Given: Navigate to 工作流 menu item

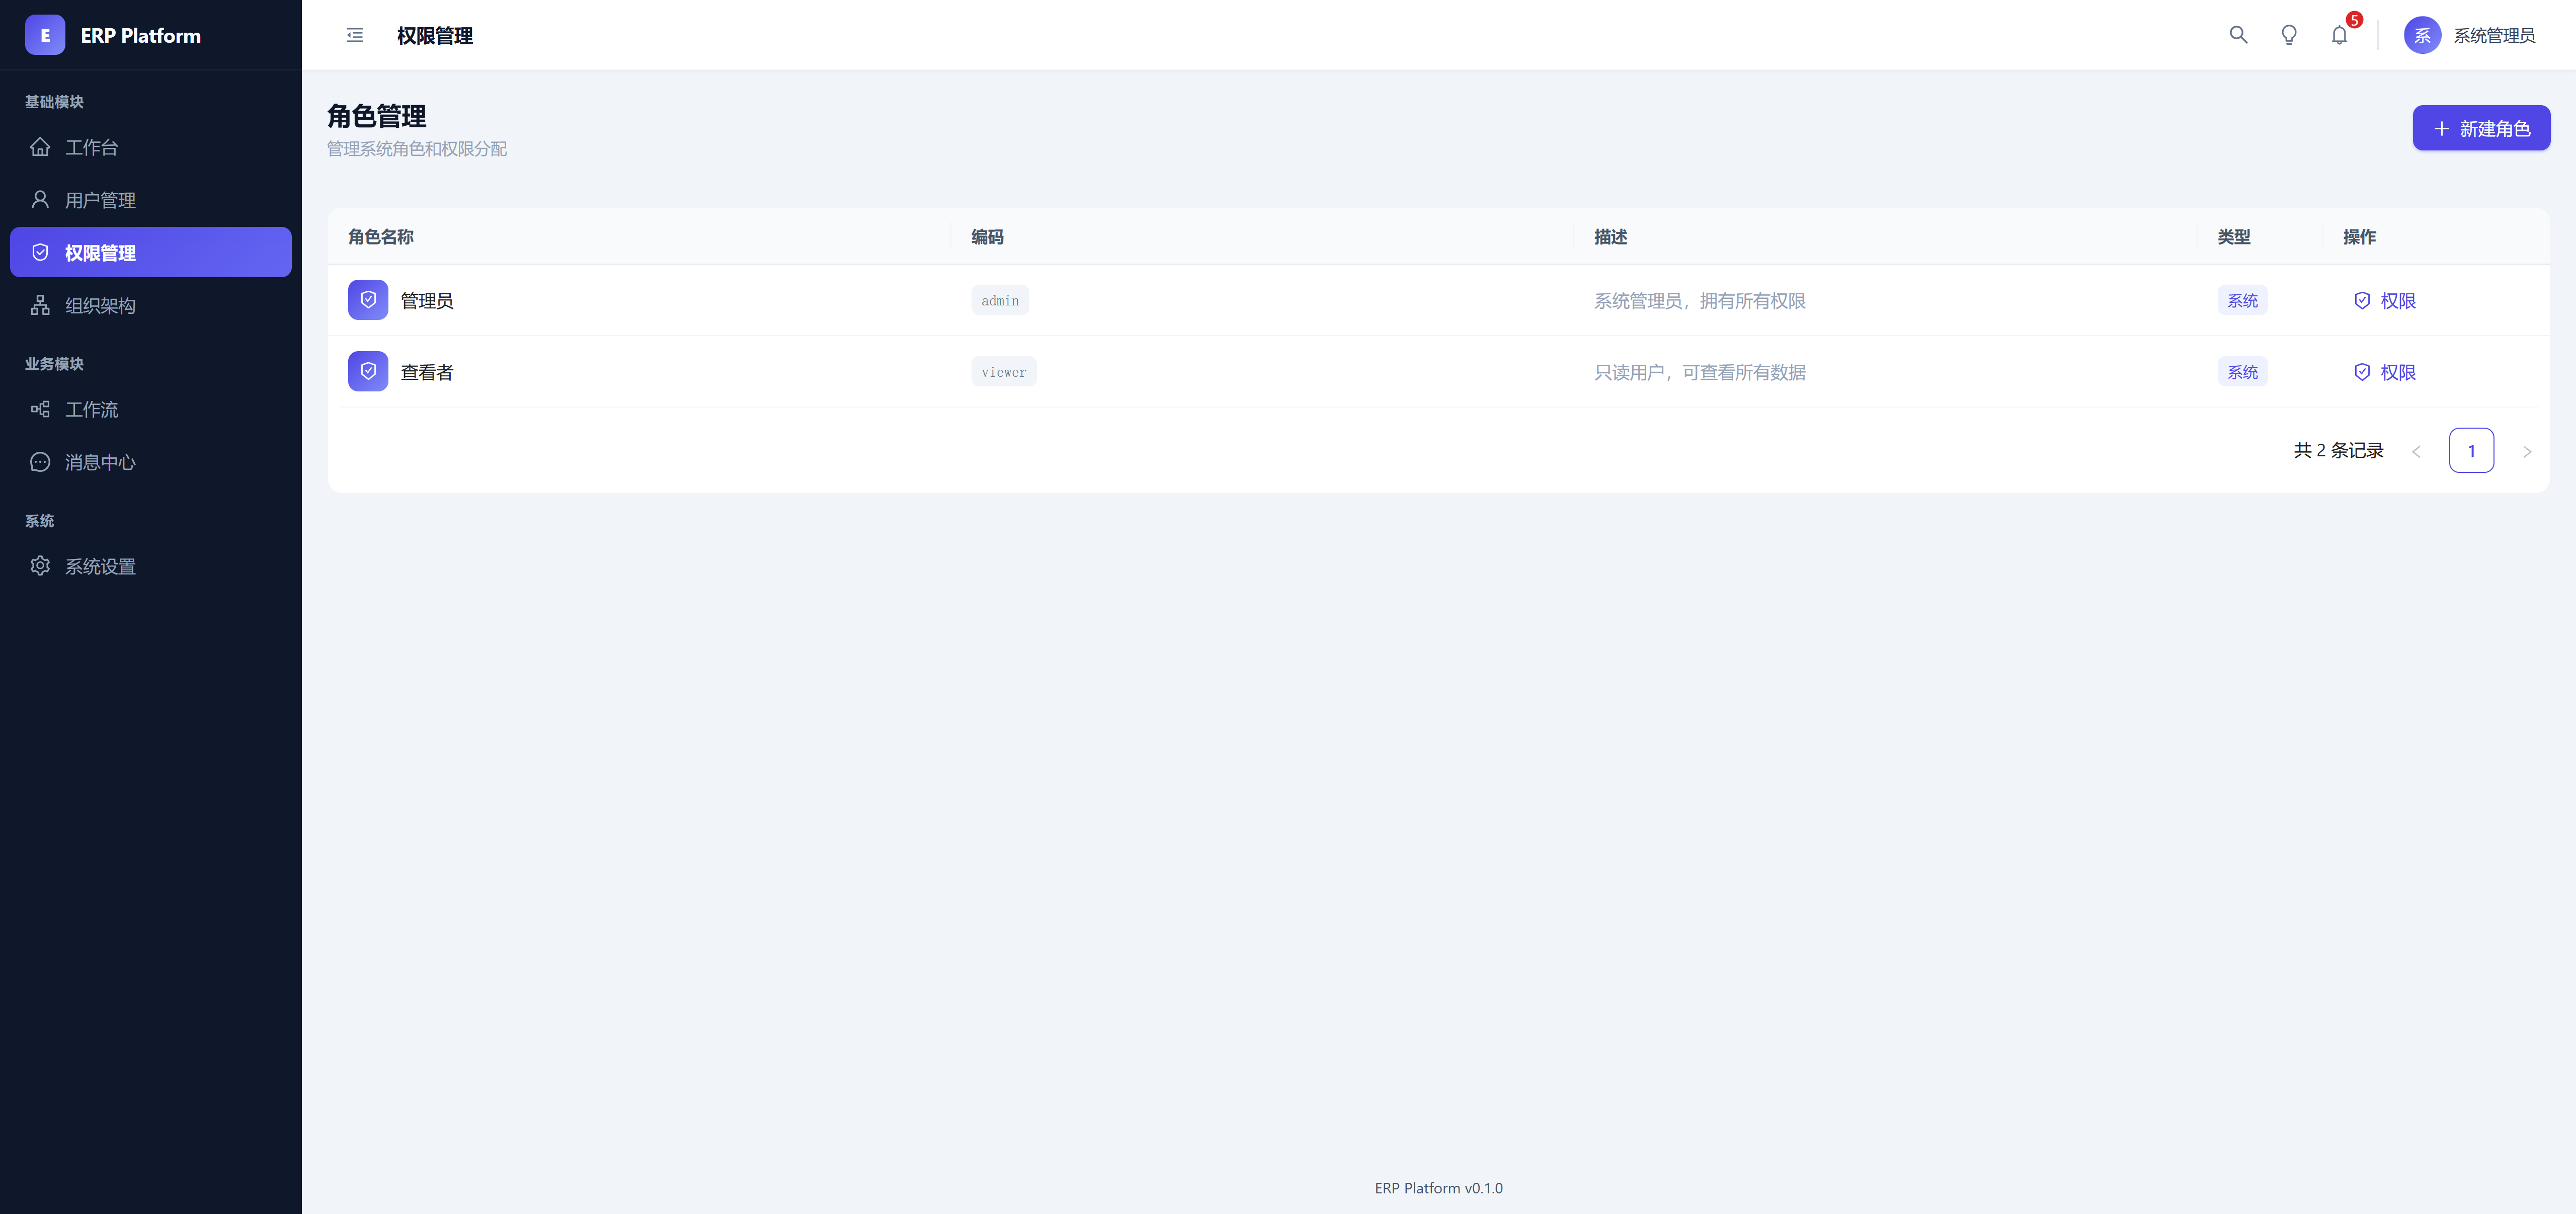Looking at the screenshot, I should 92,409.
